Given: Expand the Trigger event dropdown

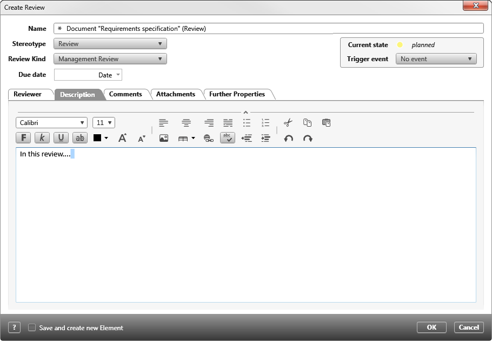Looking at the screenshot, I should click(436, 59).
